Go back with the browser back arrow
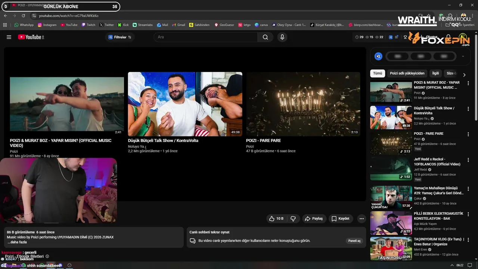 coord(5,16)
